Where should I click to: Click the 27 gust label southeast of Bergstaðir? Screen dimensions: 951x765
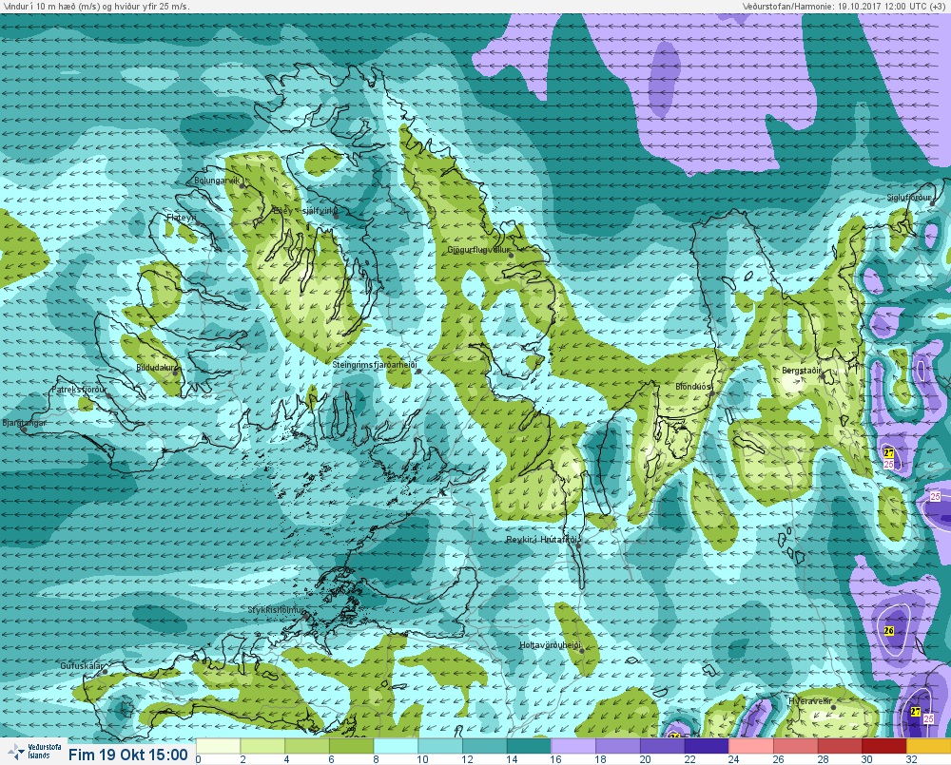click(889, 453)
